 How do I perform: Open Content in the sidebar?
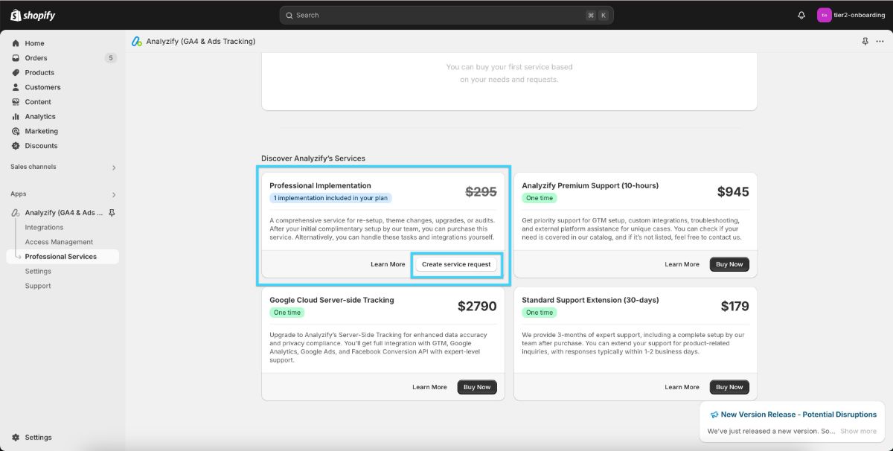[x=38, y=102]
